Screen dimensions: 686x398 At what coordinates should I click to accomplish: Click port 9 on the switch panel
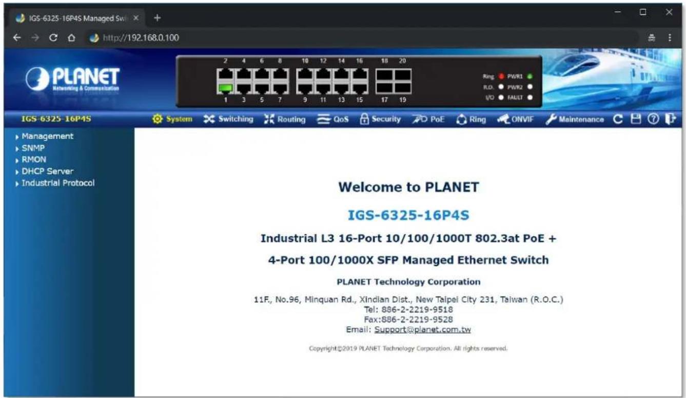coord(304,88)
